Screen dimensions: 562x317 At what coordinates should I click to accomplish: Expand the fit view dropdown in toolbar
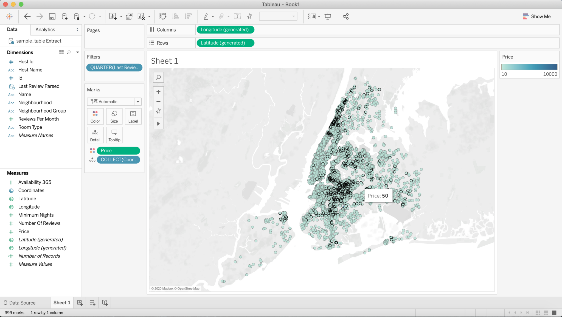pyautogui.click(x=319, y=16)
